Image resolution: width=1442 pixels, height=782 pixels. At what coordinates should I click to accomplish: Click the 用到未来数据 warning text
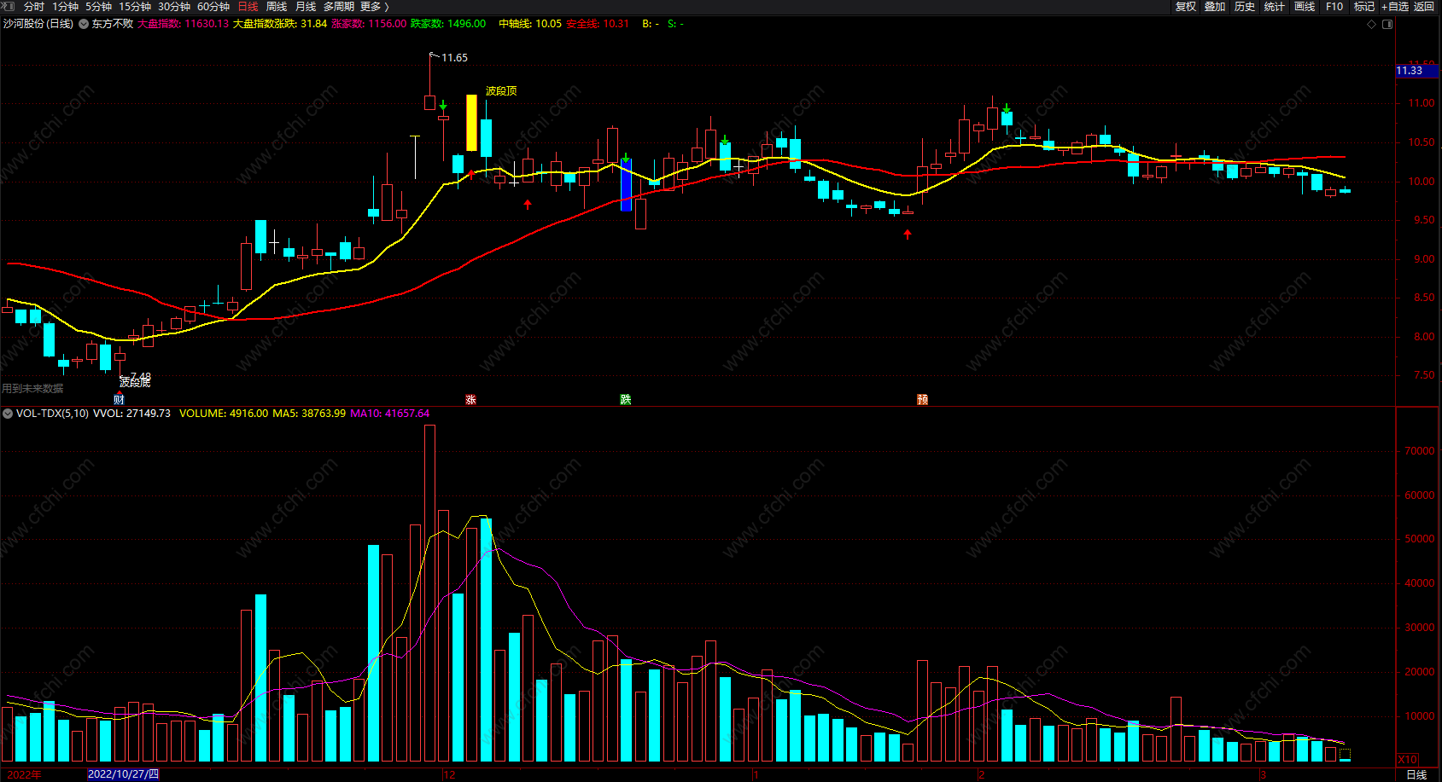coord(32,389)
